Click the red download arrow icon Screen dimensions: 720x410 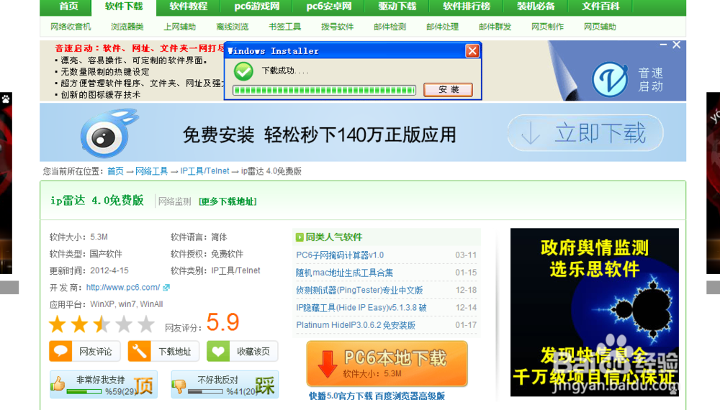(x=328, y=364)
